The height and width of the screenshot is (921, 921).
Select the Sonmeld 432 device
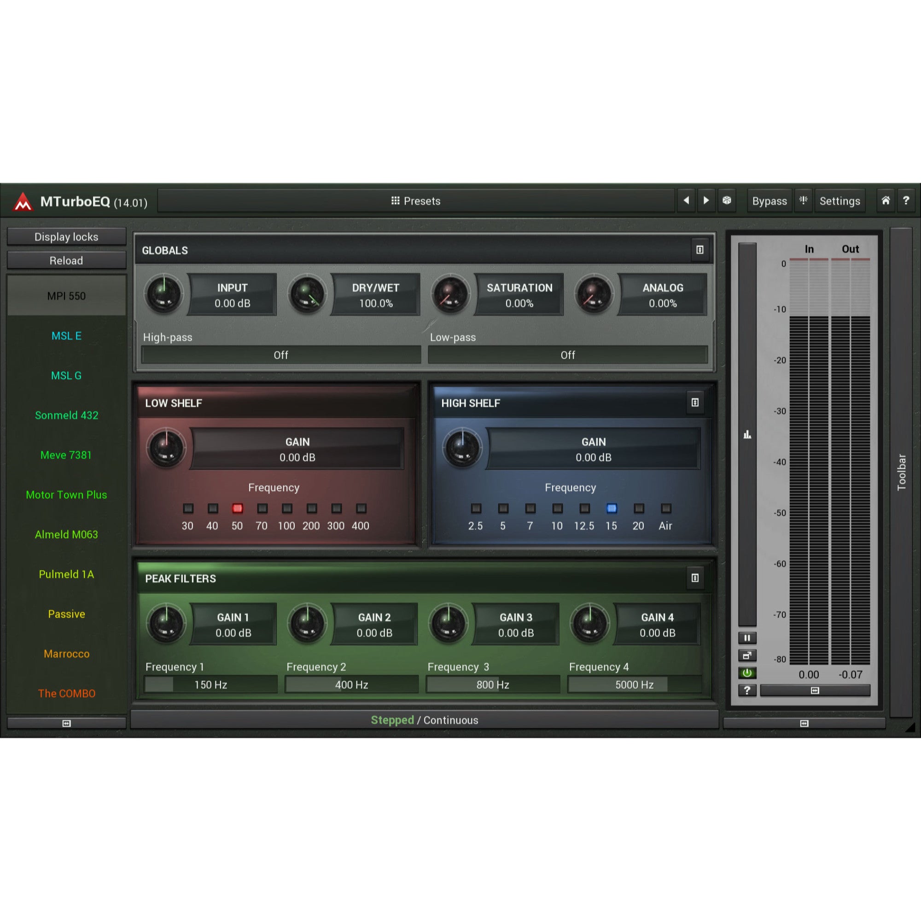67,415
